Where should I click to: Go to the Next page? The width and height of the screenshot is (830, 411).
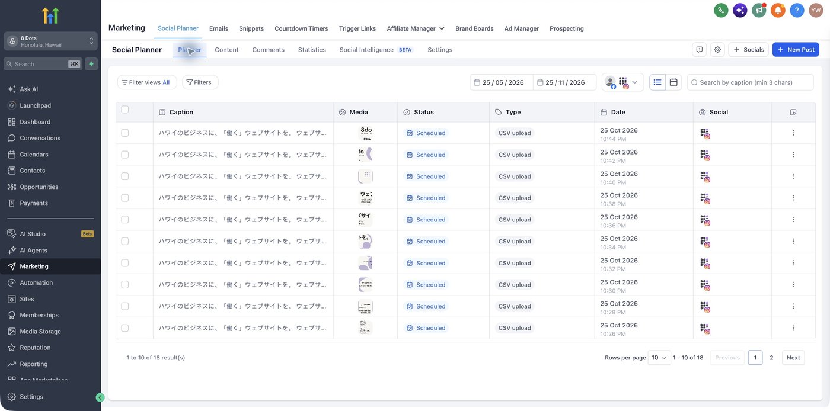[x=793, y=358]
